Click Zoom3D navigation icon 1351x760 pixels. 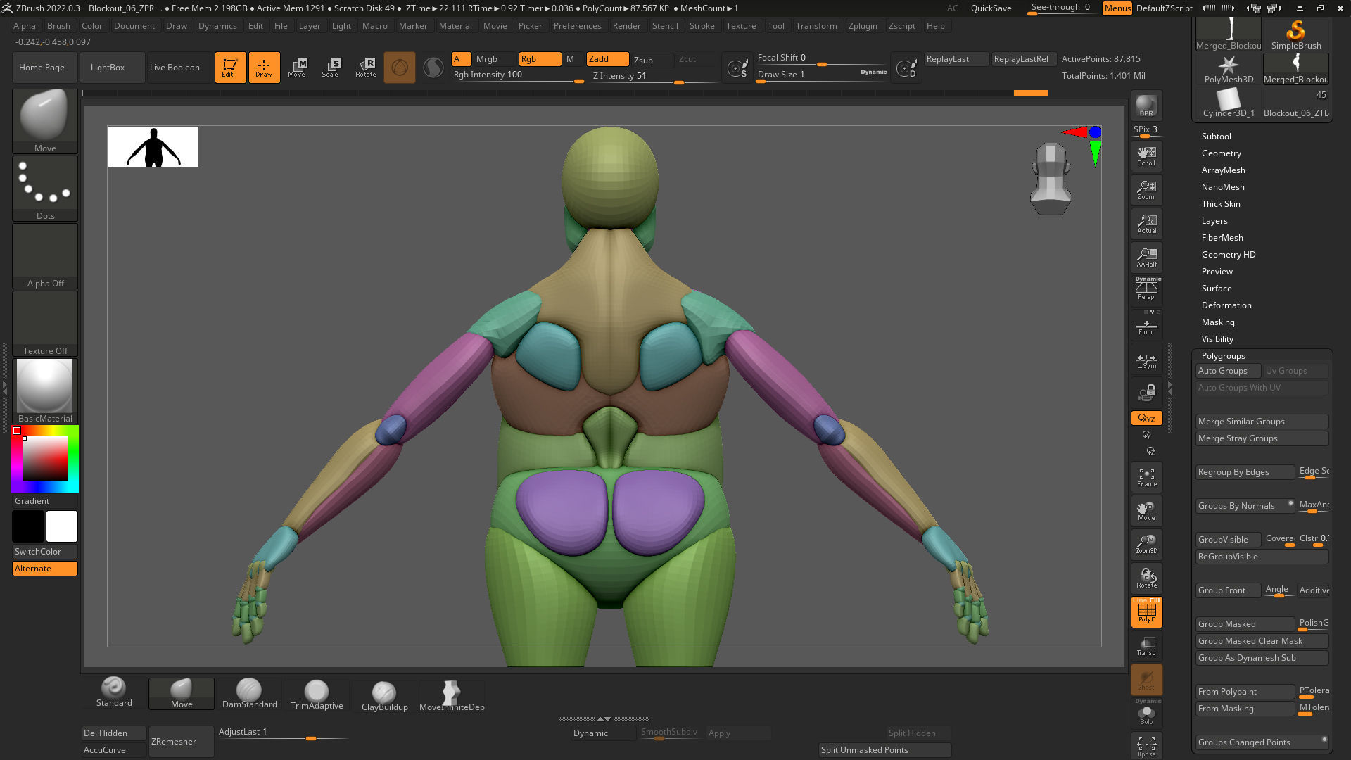tap(1146, 544)
